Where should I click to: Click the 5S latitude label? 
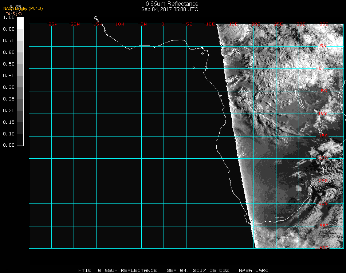click(x=324, y=91)
